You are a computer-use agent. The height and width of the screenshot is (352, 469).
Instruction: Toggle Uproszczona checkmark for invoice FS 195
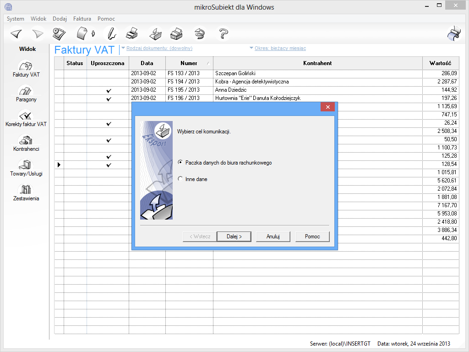(x=109, y=90)
